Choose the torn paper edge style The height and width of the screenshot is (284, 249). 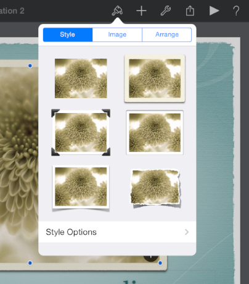point(155,187)
